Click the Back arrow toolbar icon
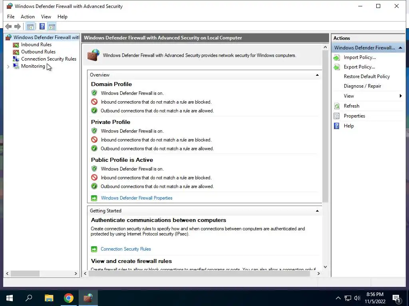 point(8,26)
